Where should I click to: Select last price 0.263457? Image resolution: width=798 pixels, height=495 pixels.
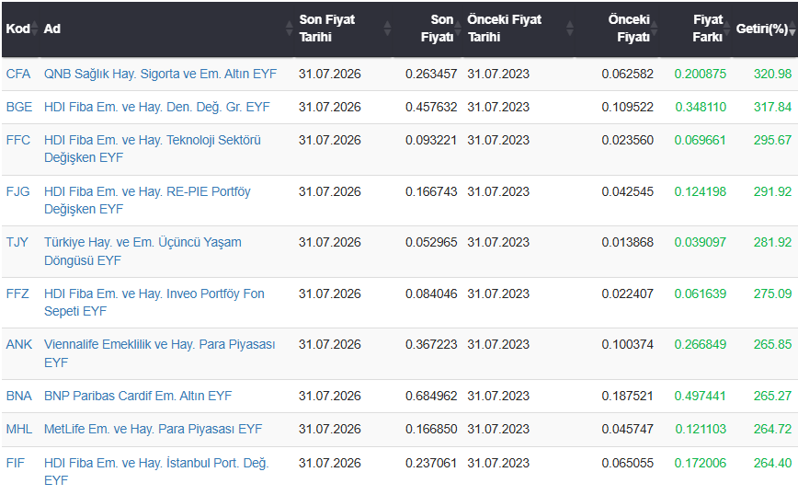click(x=431, y=74)
